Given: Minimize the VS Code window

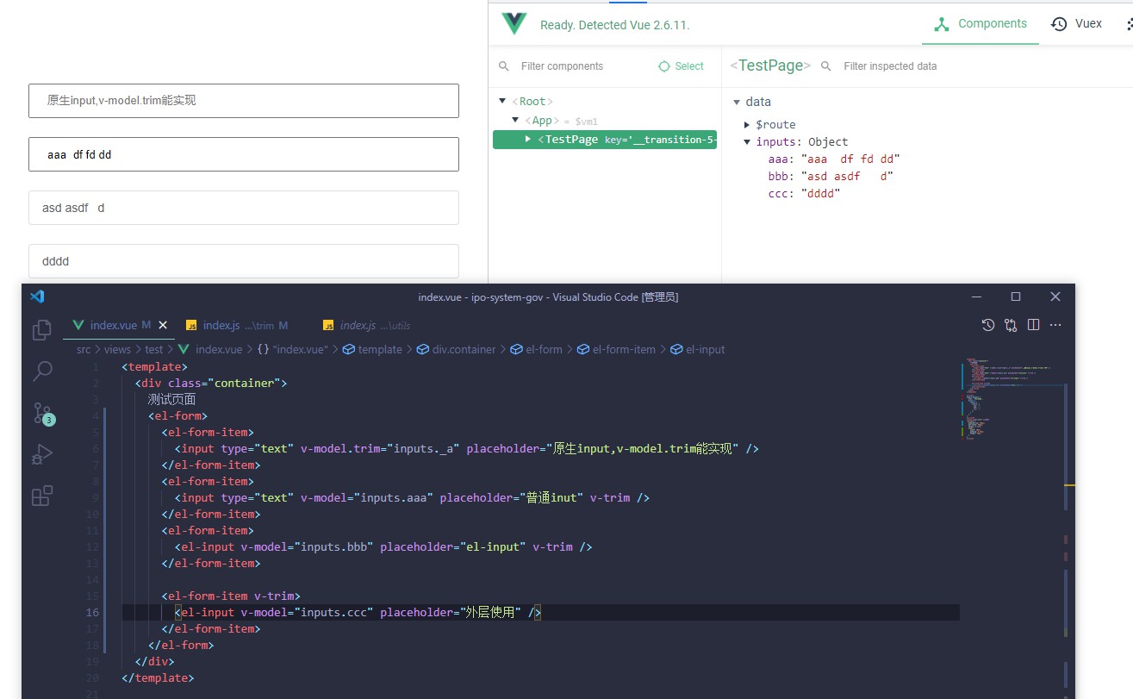Looking at the screenshot, I should [976, 296].
